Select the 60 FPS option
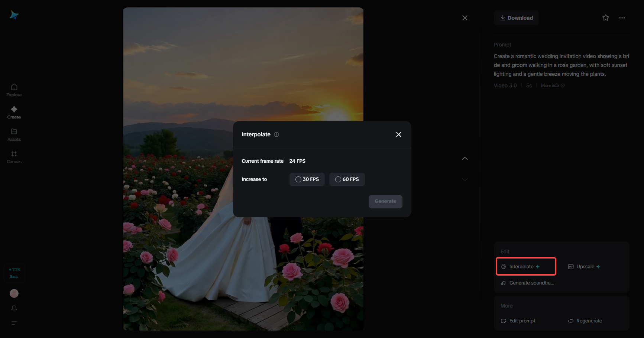 point(347,179)
